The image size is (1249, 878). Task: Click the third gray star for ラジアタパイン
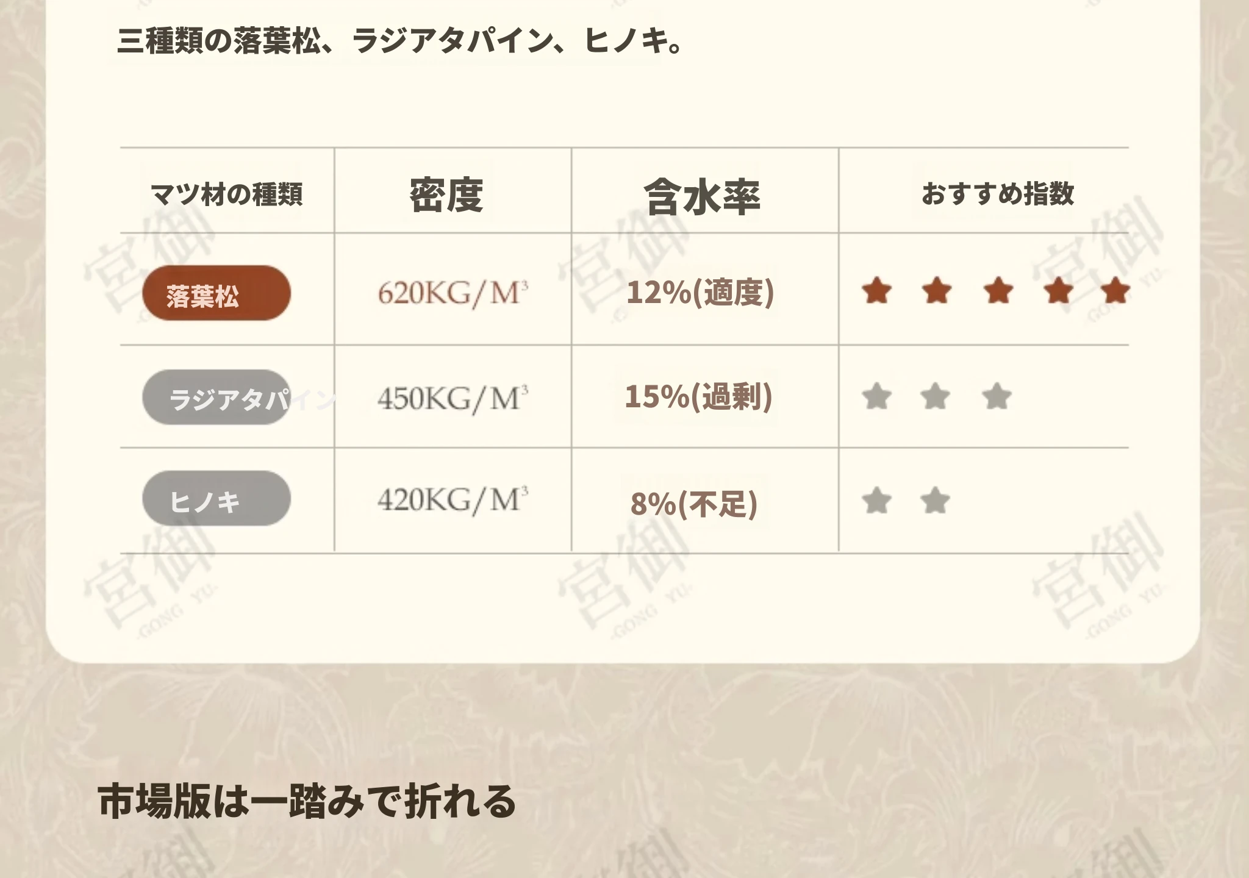click(997, 397)
